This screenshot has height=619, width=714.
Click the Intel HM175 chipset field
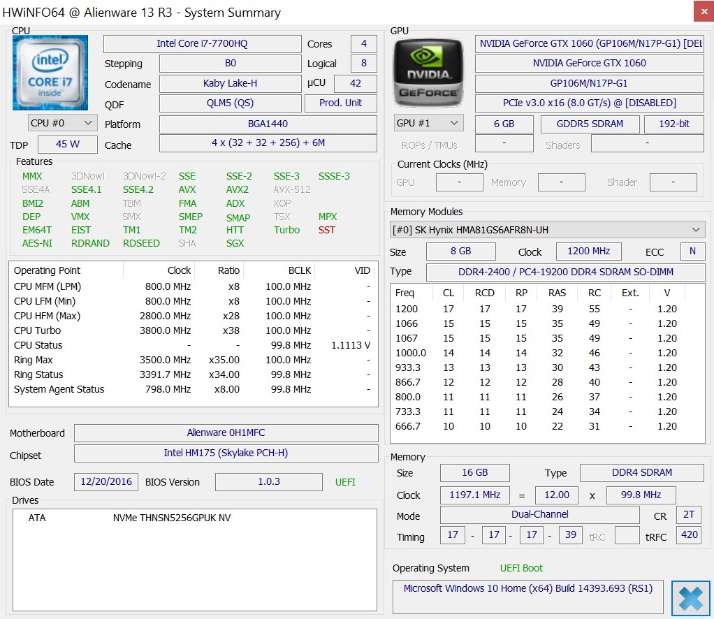226,453
